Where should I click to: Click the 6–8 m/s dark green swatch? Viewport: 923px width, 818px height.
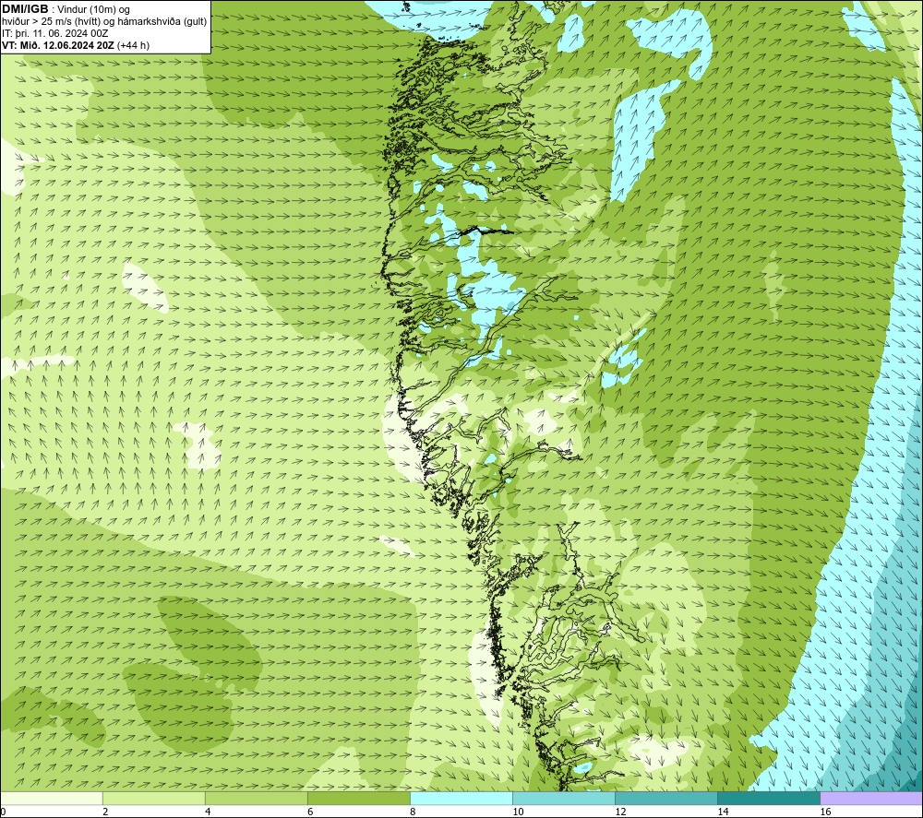358,798
